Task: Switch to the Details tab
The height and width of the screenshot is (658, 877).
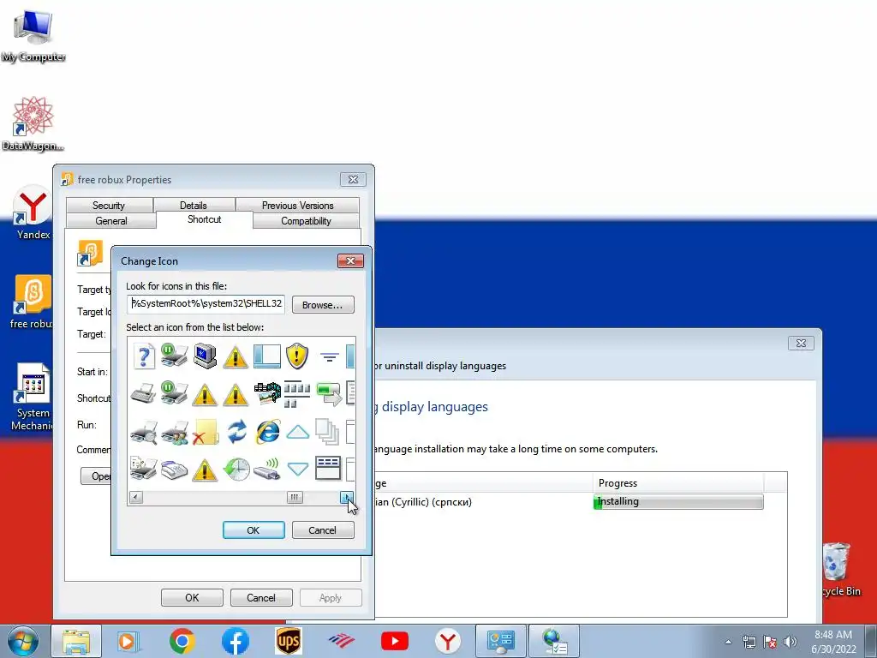Action: (x=194, y=206)
